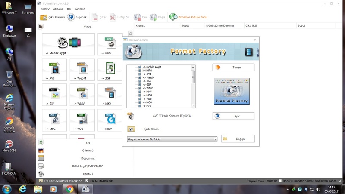Viewport: 345px width, 194px height.
Task: Select the 3GP format tile
Action: pyautogui.click(x=110, y=70)
